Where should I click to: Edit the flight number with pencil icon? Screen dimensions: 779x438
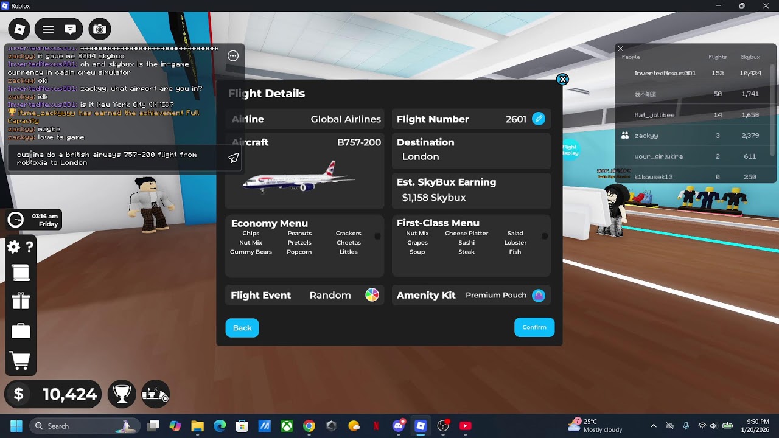click(x=539, y=119)
